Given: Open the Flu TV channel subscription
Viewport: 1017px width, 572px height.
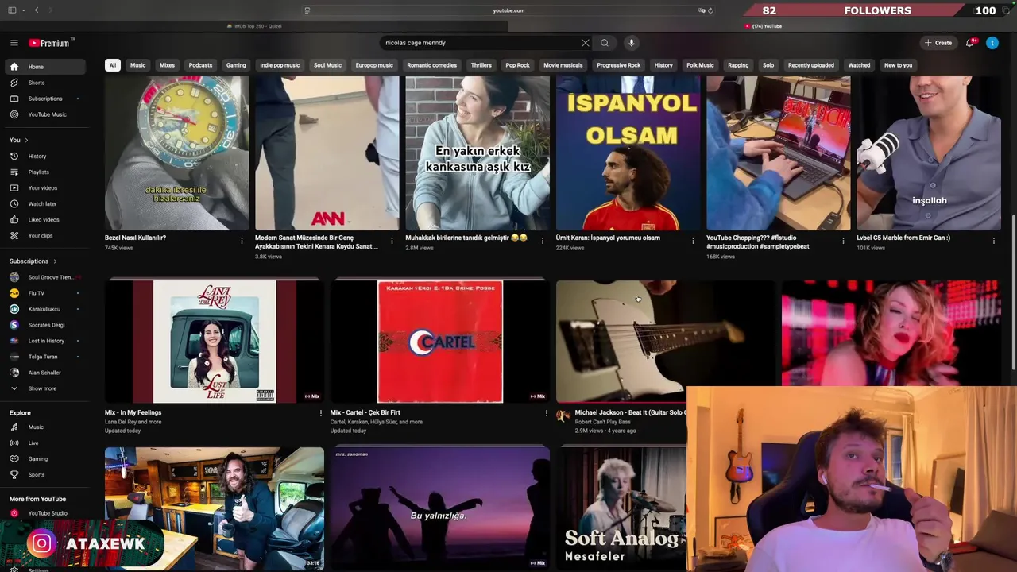Looking at the screenshot, I should [x=44, y=293].
